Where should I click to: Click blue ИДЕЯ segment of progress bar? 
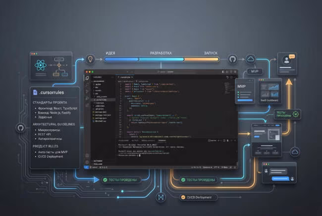coord(121,59)
